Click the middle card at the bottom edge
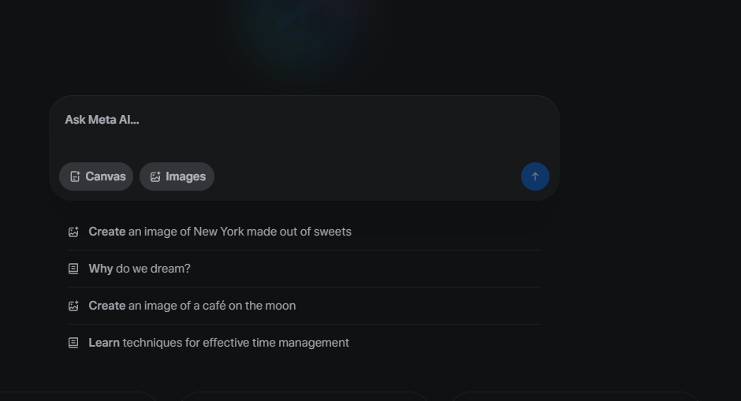The height and width of the screenshot is (401, 741). pos(303,397)
